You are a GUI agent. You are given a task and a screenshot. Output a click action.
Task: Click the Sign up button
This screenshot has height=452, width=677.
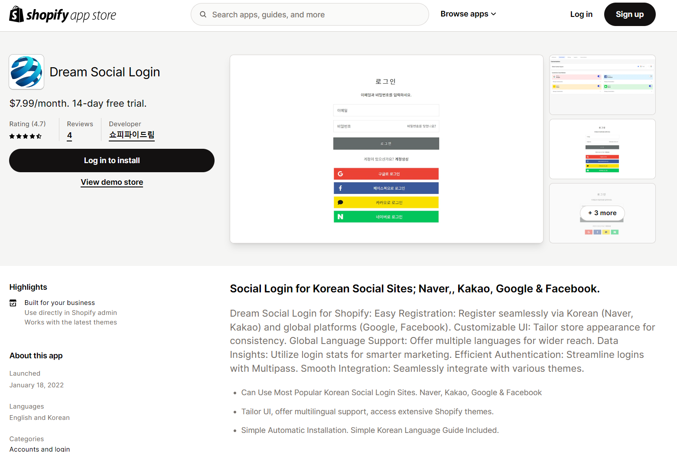point(630,14)
